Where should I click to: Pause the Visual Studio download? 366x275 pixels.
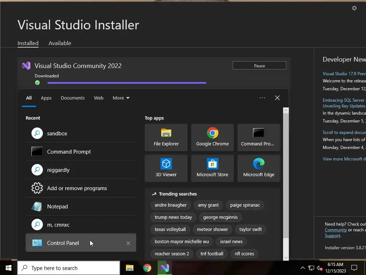(x=259, y=66)
